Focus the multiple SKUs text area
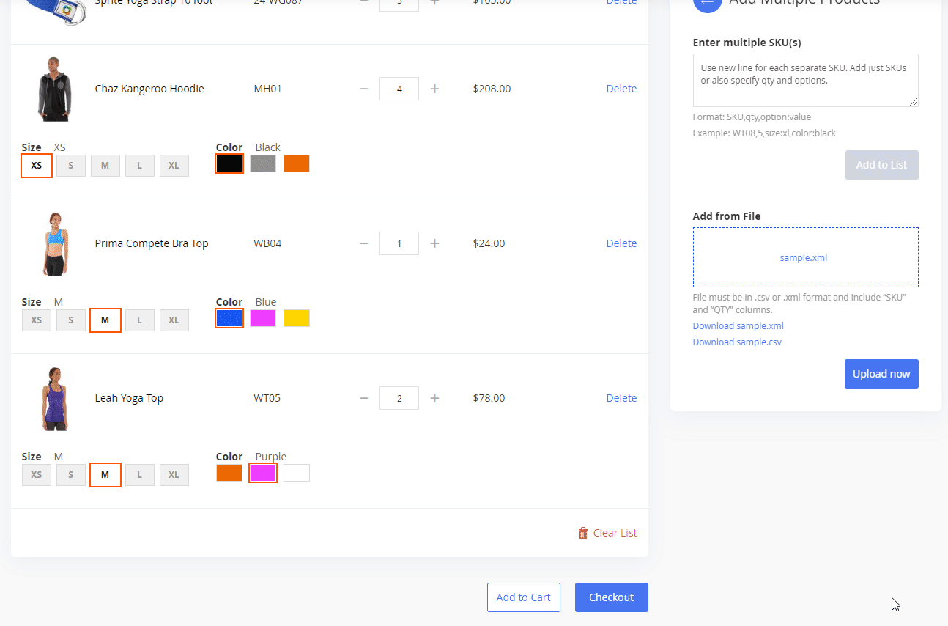The height and width of the screenshot is (626, 948). pos(805,80)
